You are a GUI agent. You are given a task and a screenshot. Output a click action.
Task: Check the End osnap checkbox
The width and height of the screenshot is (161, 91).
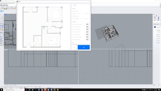pos(1,87)
